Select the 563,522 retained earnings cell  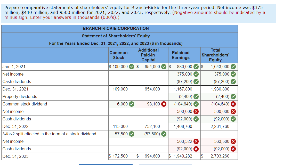coord(183,141)
